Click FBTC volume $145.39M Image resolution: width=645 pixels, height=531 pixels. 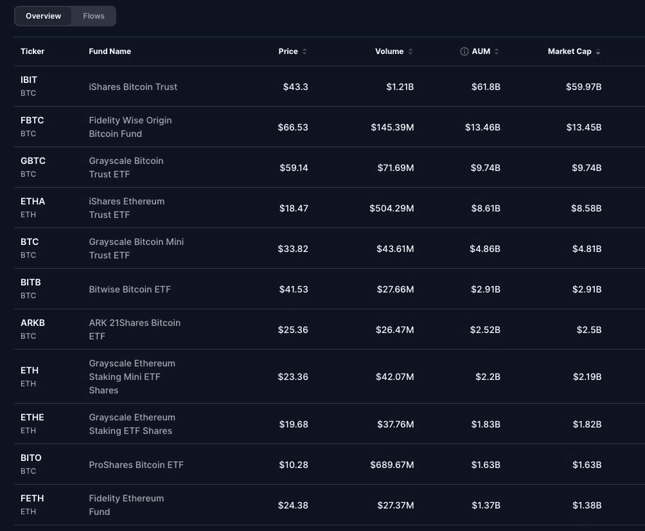[x=393, y=127]
